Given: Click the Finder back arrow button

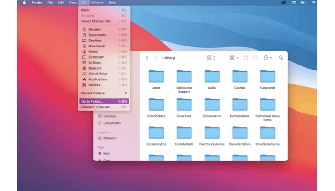Looking at the screenshot, I should [147, 58].
